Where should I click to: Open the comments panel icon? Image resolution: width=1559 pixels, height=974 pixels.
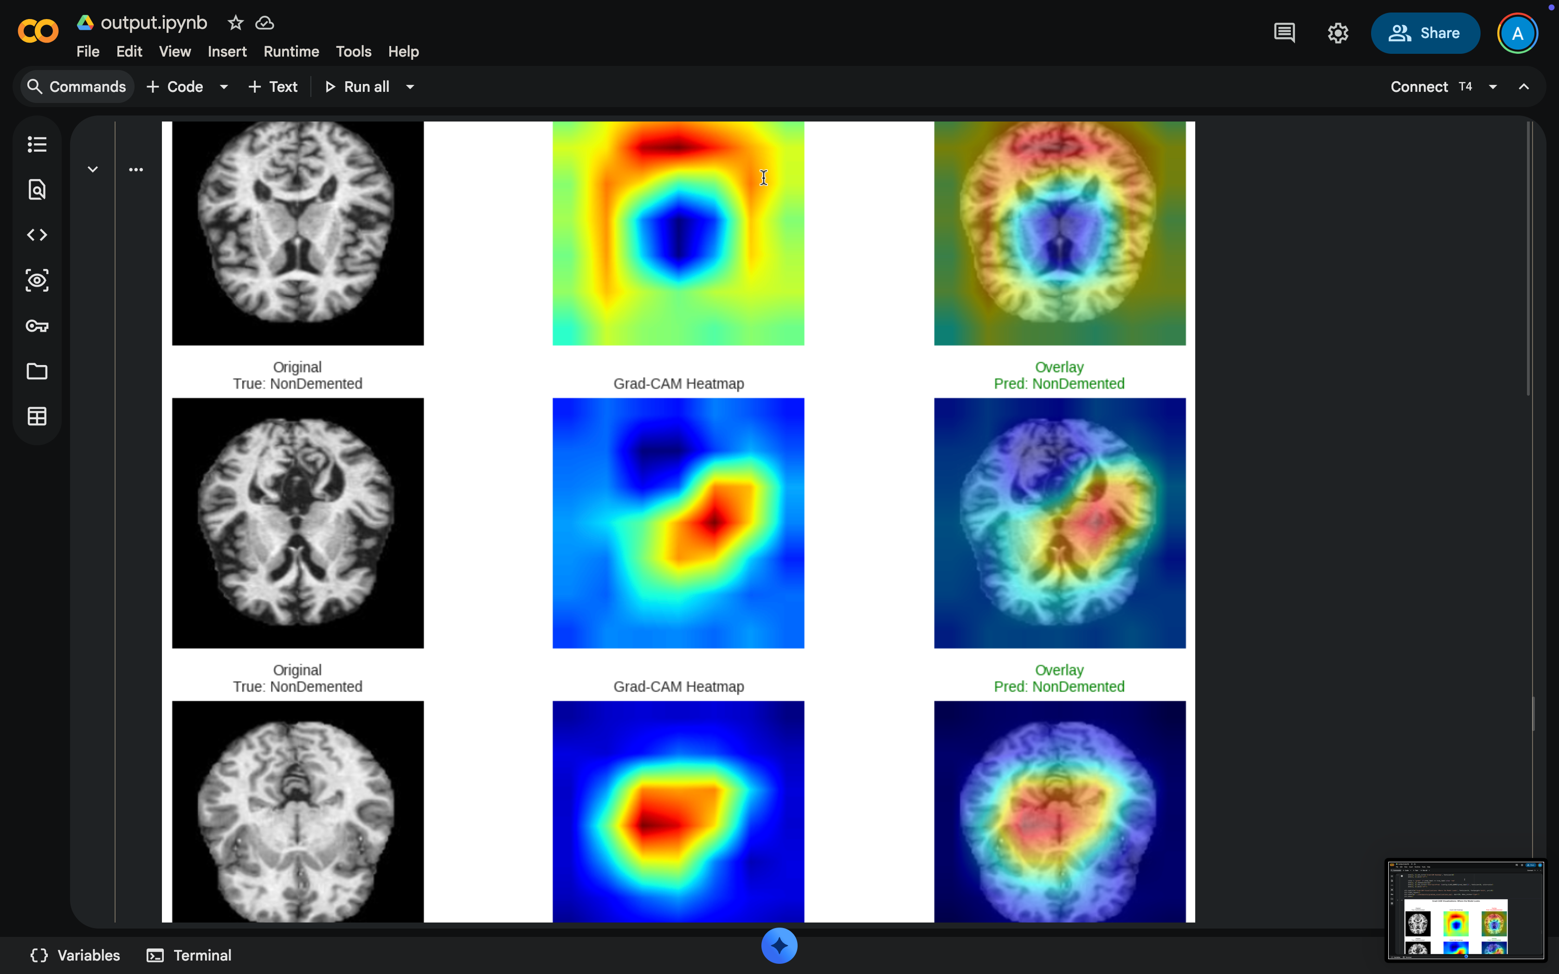[x=1284, y=33]
